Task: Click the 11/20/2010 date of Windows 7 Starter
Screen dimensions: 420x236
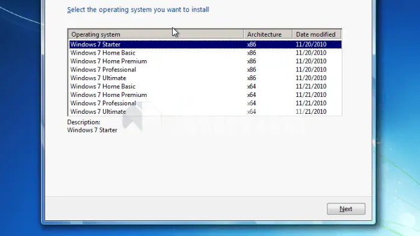Action: tap(310, 44)
